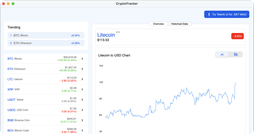Screen dimensions: 254x134
Task: Open the Overview tab
Action: 158,24
